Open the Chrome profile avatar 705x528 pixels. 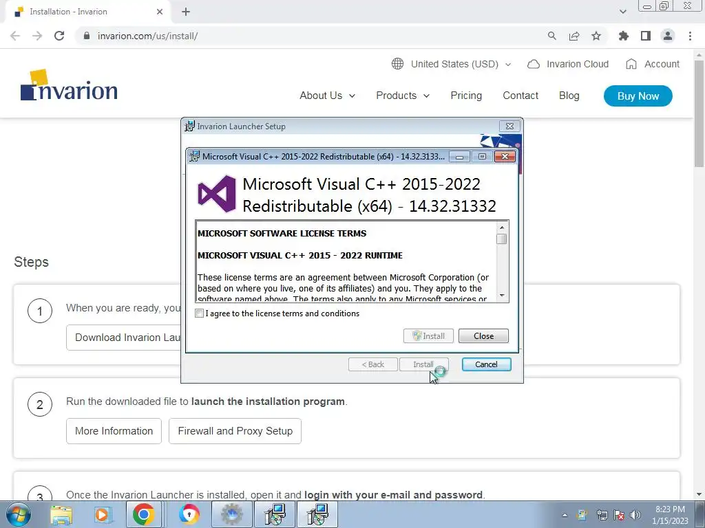[668, 36]
